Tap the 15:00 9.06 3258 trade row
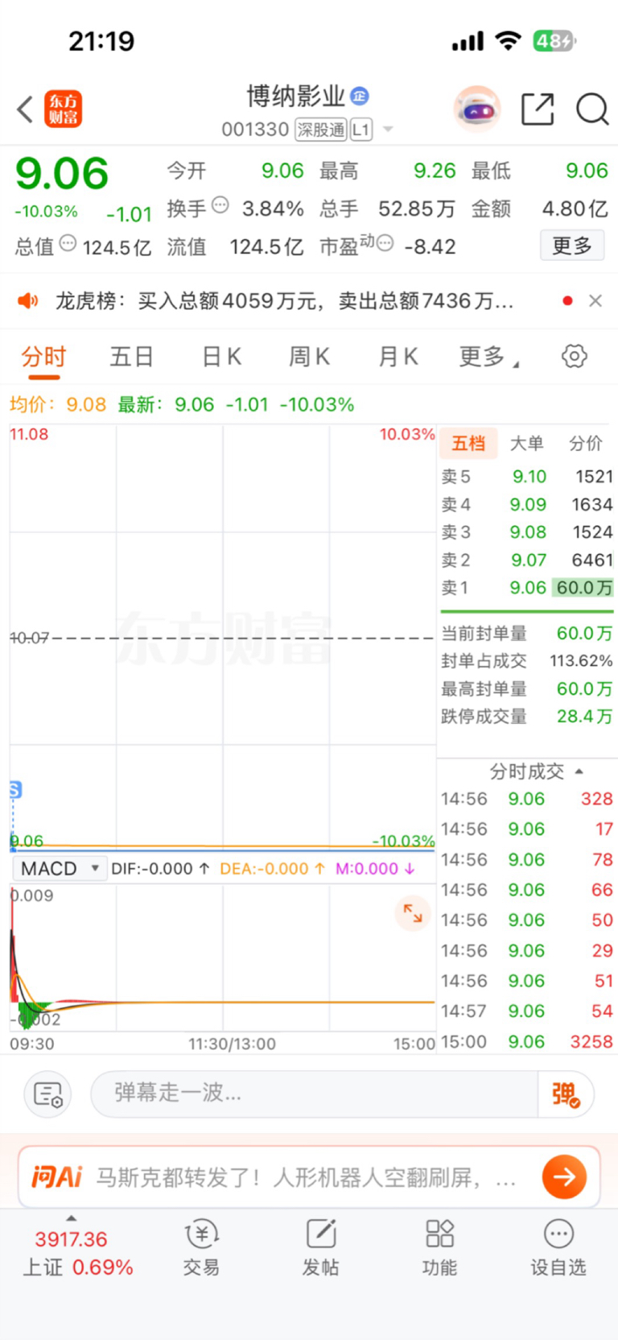618x1340 pixels. pyautogui.click(x=527, y=1042)
